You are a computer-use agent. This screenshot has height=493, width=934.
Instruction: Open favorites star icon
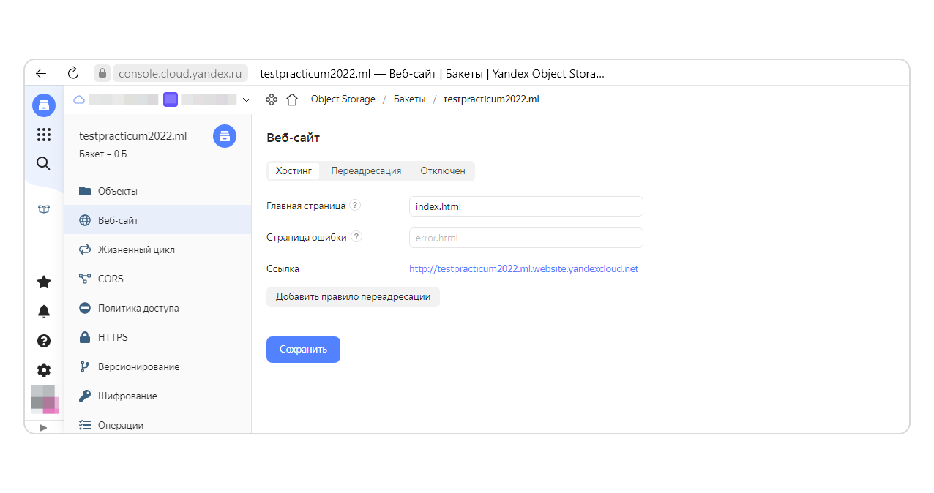[44, 282]
